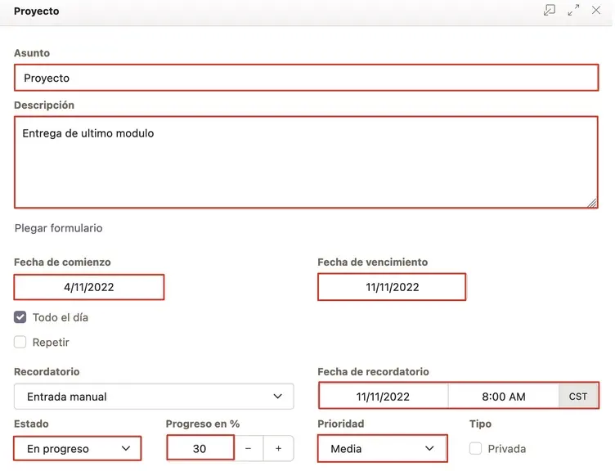
Task: Mark the task as Privada
Action: tap(475, 448)
